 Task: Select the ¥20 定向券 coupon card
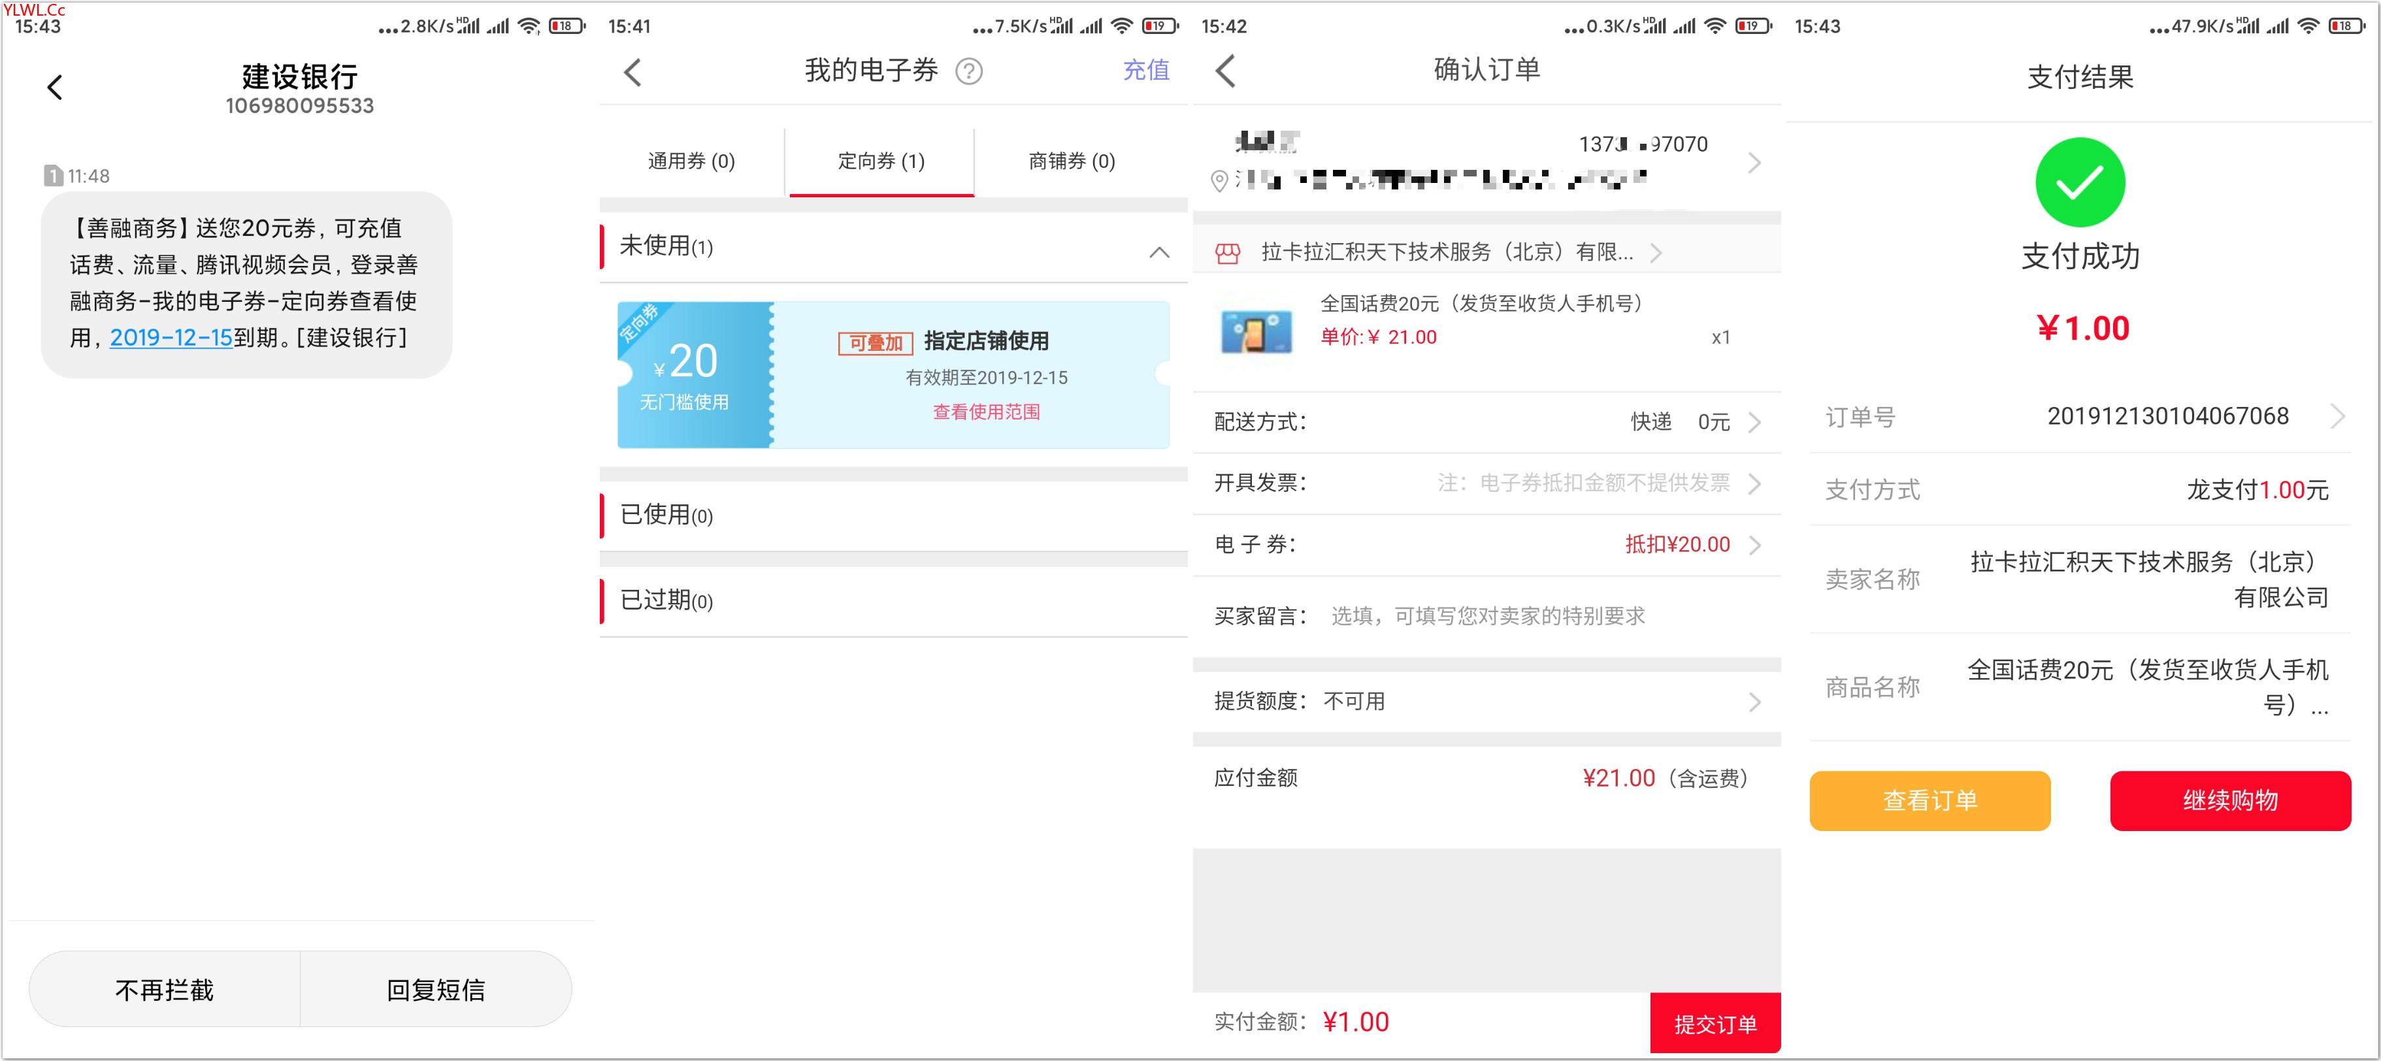pyautogui.click(x=894, y=374)
